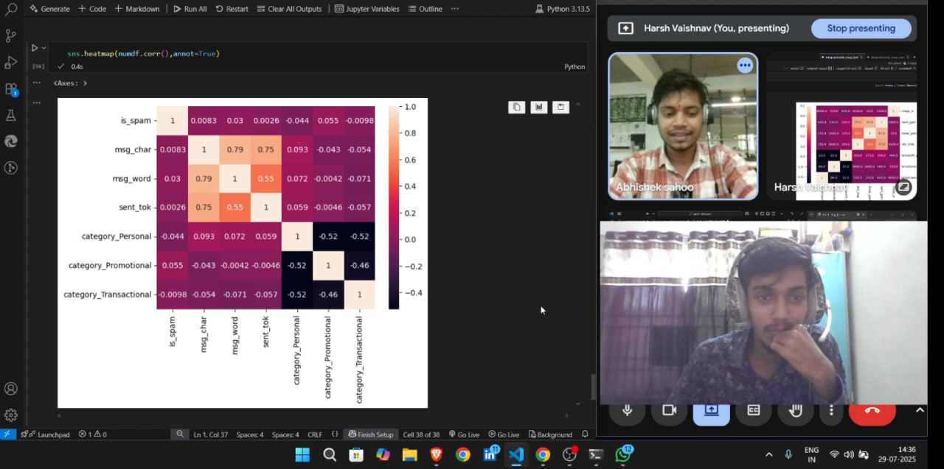The height and width of the screenshot is (469, 944).
Task: Open the Extensions view in sidebar
Action: coord(11,89)
